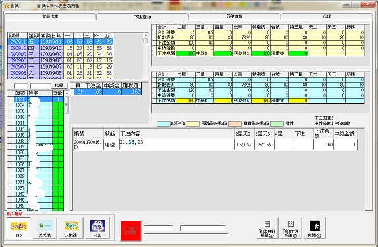
Task: Click the red square button at the bottom
Action: click(x=130, y=231)
